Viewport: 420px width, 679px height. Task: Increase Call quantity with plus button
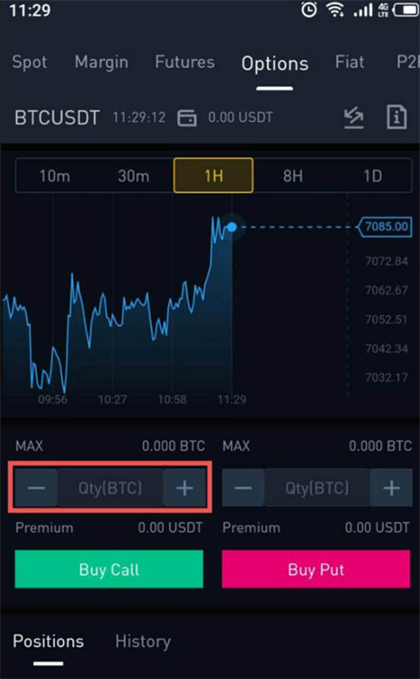coord(185,488)
